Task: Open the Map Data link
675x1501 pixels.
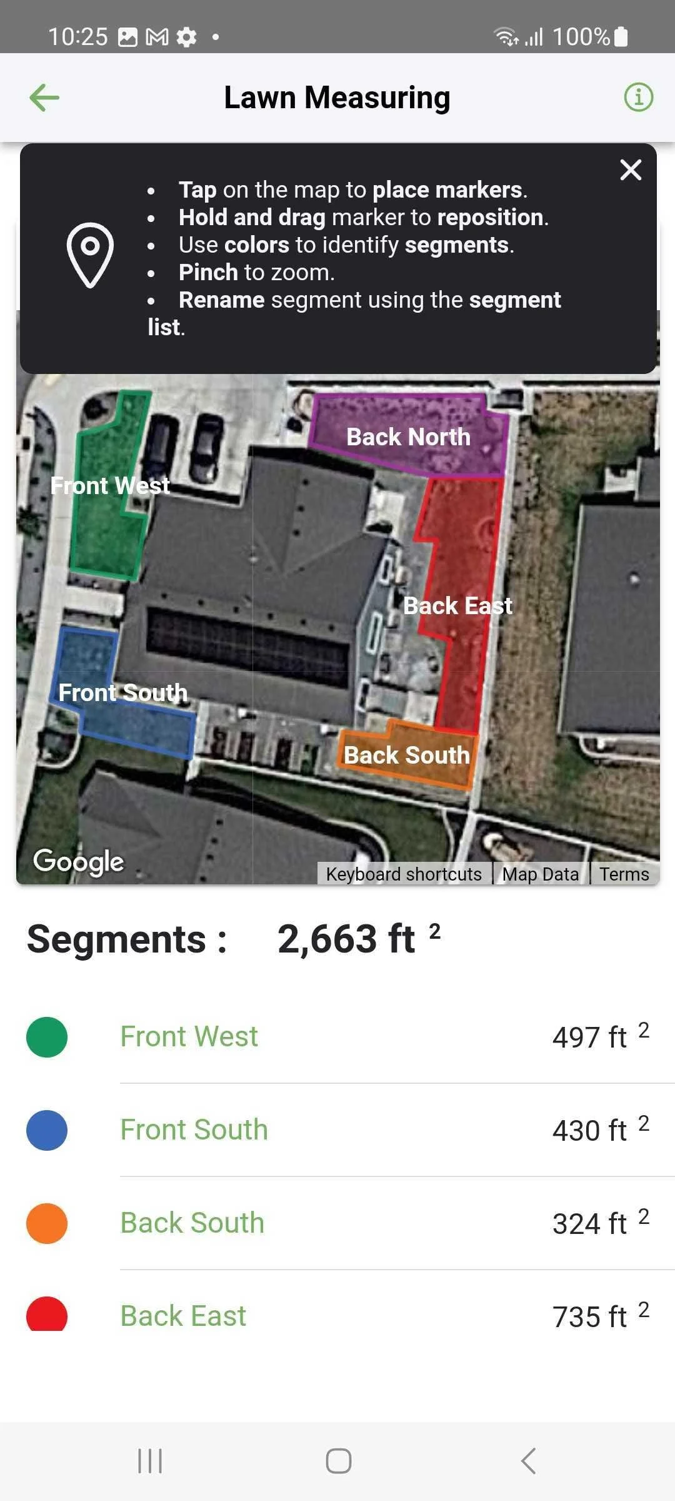Action: click(541, 874)
